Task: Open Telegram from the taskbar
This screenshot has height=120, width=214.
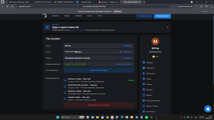Action: 137,117
